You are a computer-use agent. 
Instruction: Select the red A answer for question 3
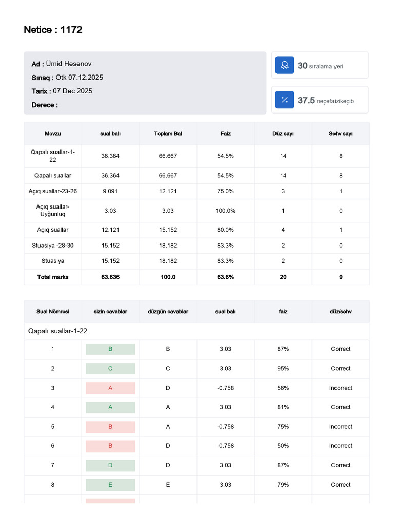click(x=110, y=388)
